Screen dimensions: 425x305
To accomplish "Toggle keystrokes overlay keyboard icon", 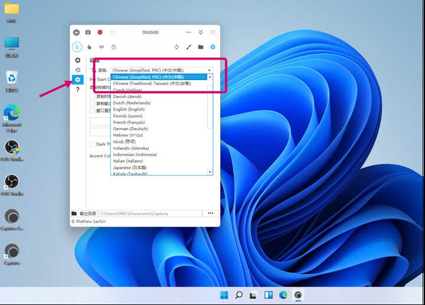I will click(102, 47).
